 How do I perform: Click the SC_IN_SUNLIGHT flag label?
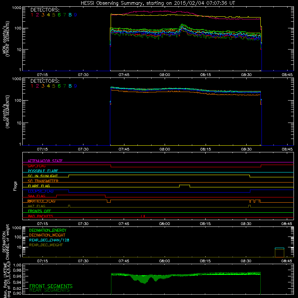pos(43,176)
